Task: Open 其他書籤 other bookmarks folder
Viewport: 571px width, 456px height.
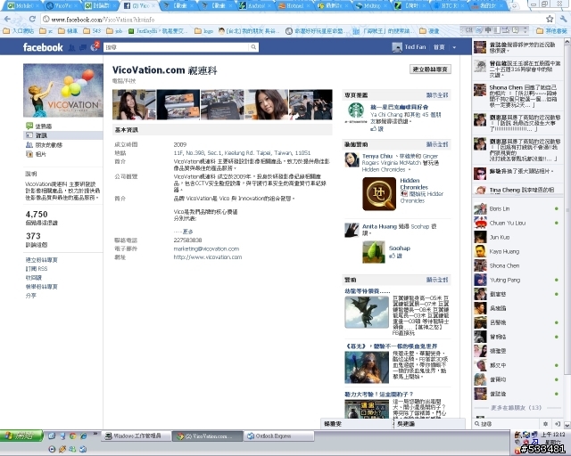Action: tap(551, 31)
